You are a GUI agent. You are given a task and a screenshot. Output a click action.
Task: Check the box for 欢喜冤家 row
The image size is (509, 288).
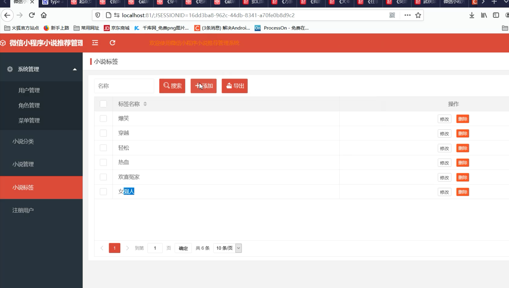click(103, 177)
